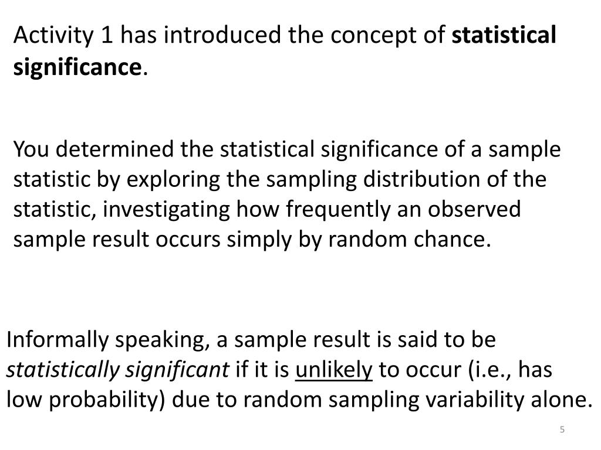Viewport: 601px width, 450px height.
Task: Click the phrase "has introduced the concept of"
Action: [283, 35]
